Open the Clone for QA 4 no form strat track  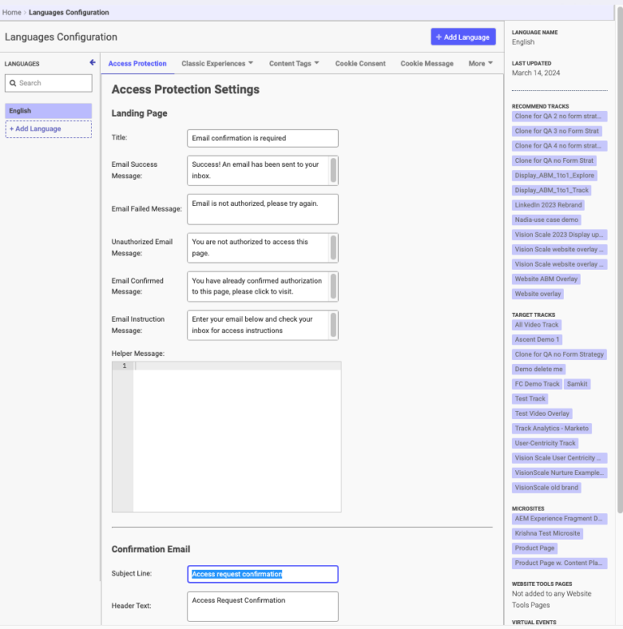(559, 146)
